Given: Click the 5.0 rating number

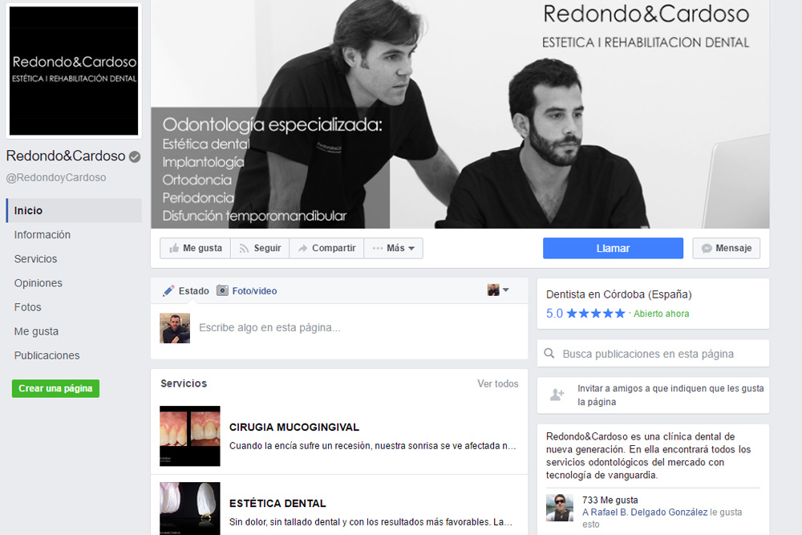Looking at the screenshot, I should click(x=554, y=313).
